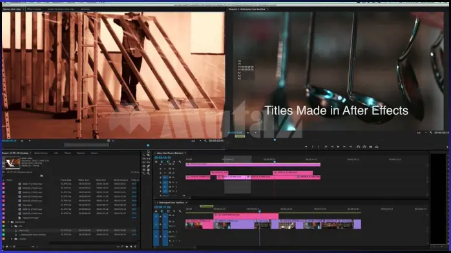Click Clear trash icon in Project panel

click(136, 247)
